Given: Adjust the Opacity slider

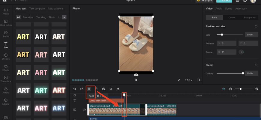Looking at the screenshot, I should point(230,73).
